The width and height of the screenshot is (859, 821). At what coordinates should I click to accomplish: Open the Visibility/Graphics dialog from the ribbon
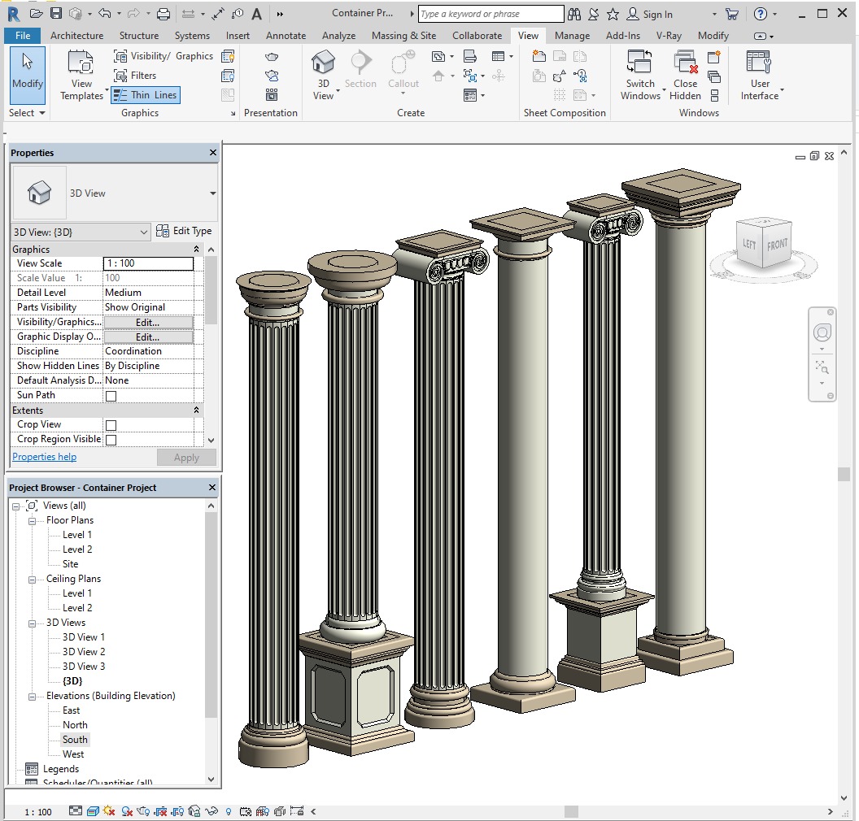164,56
